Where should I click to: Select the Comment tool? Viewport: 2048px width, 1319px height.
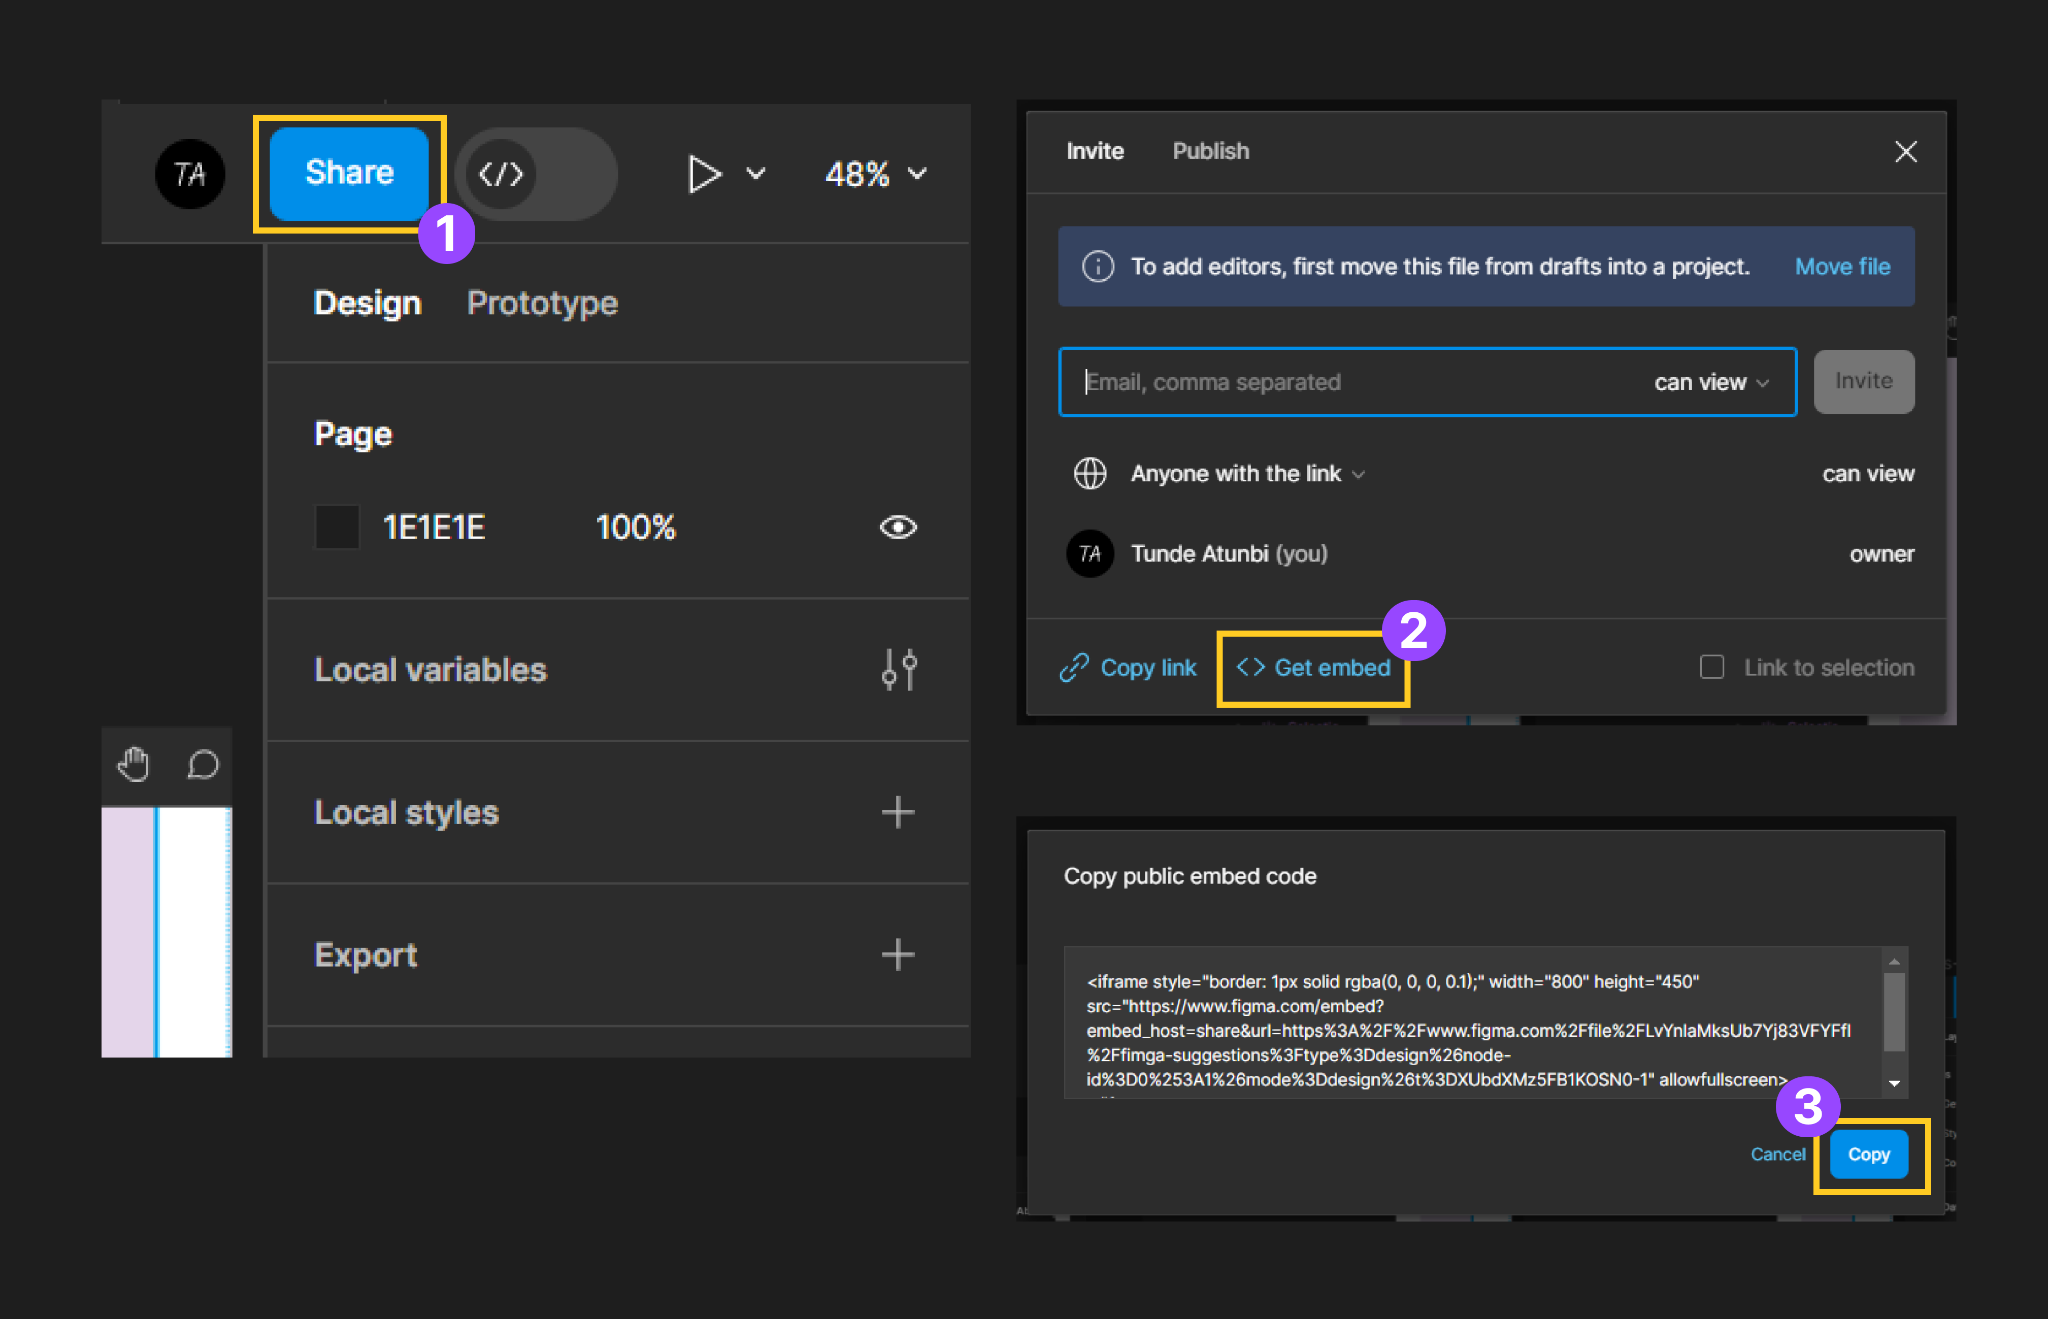[203, 765]
